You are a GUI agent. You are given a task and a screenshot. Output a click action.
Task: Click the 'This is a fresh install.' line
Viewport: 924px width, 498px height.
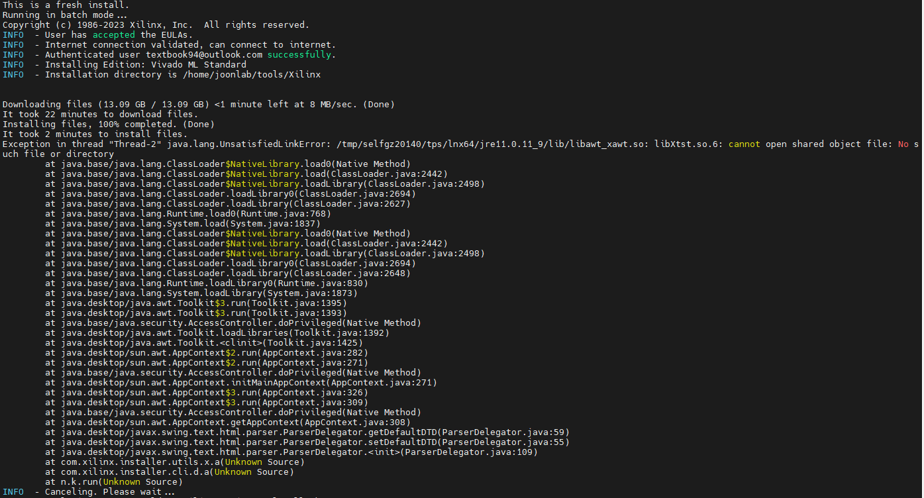click(x=66, y=5)
